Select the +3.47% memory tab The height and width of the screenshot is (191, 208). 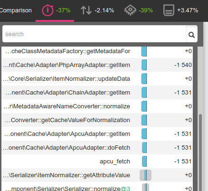(180, 10)
